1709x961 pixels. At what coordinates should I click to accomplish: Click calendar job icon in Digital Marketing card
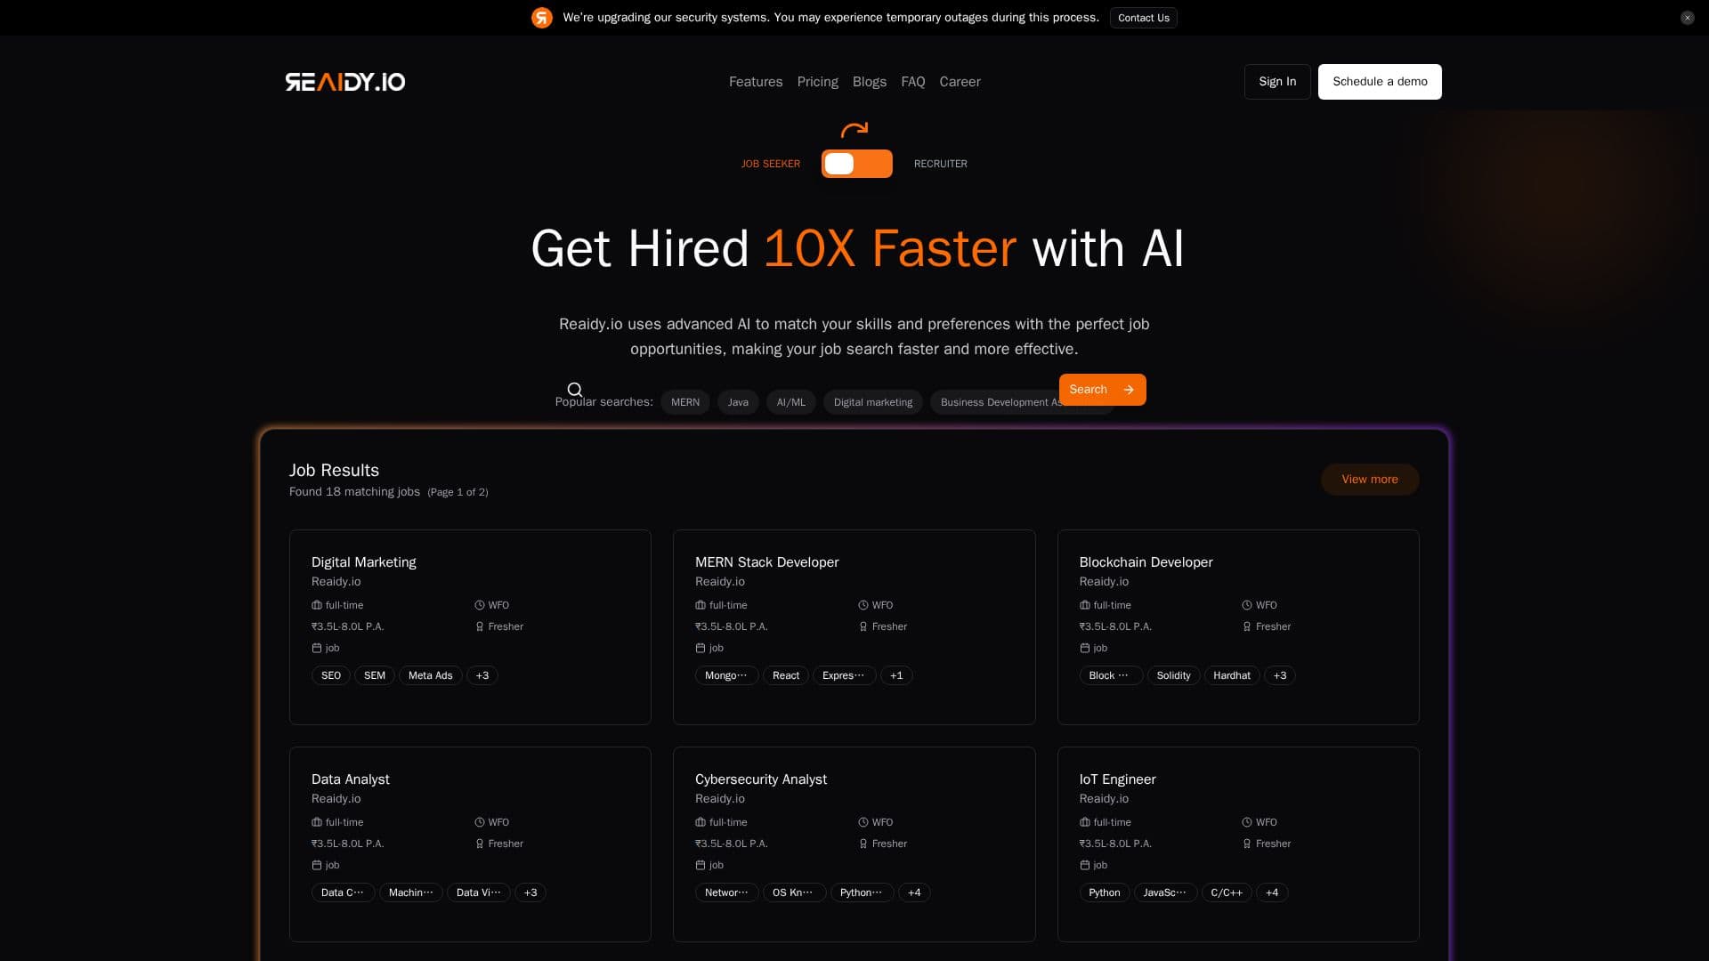click(317, 648)
